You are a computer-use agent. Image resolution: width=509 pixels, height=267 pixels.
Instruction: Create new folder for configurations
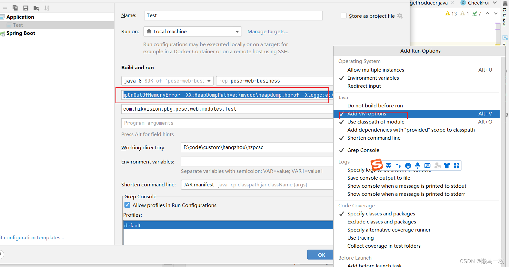(36, 8)
